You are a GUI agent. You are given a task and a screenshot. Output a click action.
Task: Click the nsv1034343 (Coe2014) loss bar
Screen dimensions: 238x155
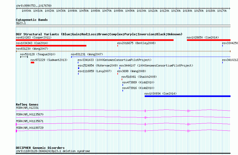[x=51, y=46]
